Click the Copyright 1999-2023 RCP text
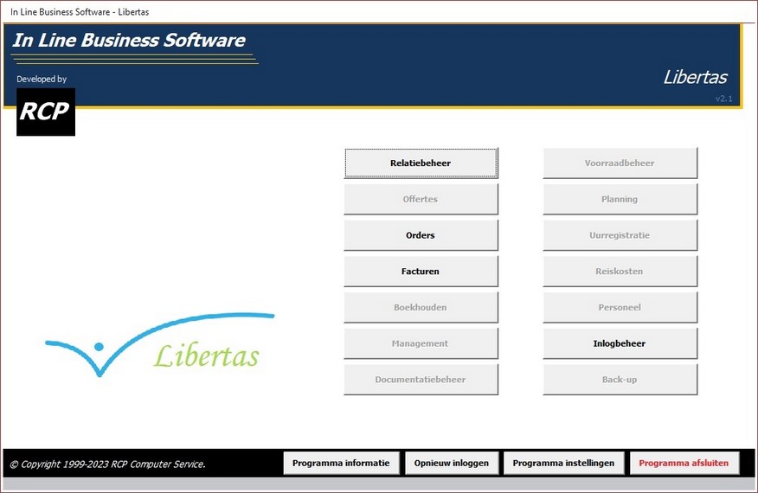Viewport: 758px width, 493px height. 108,464
